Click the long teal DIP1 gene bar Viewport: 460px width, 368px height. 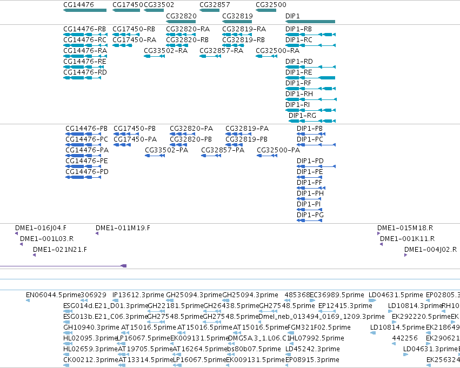point(310,22)
